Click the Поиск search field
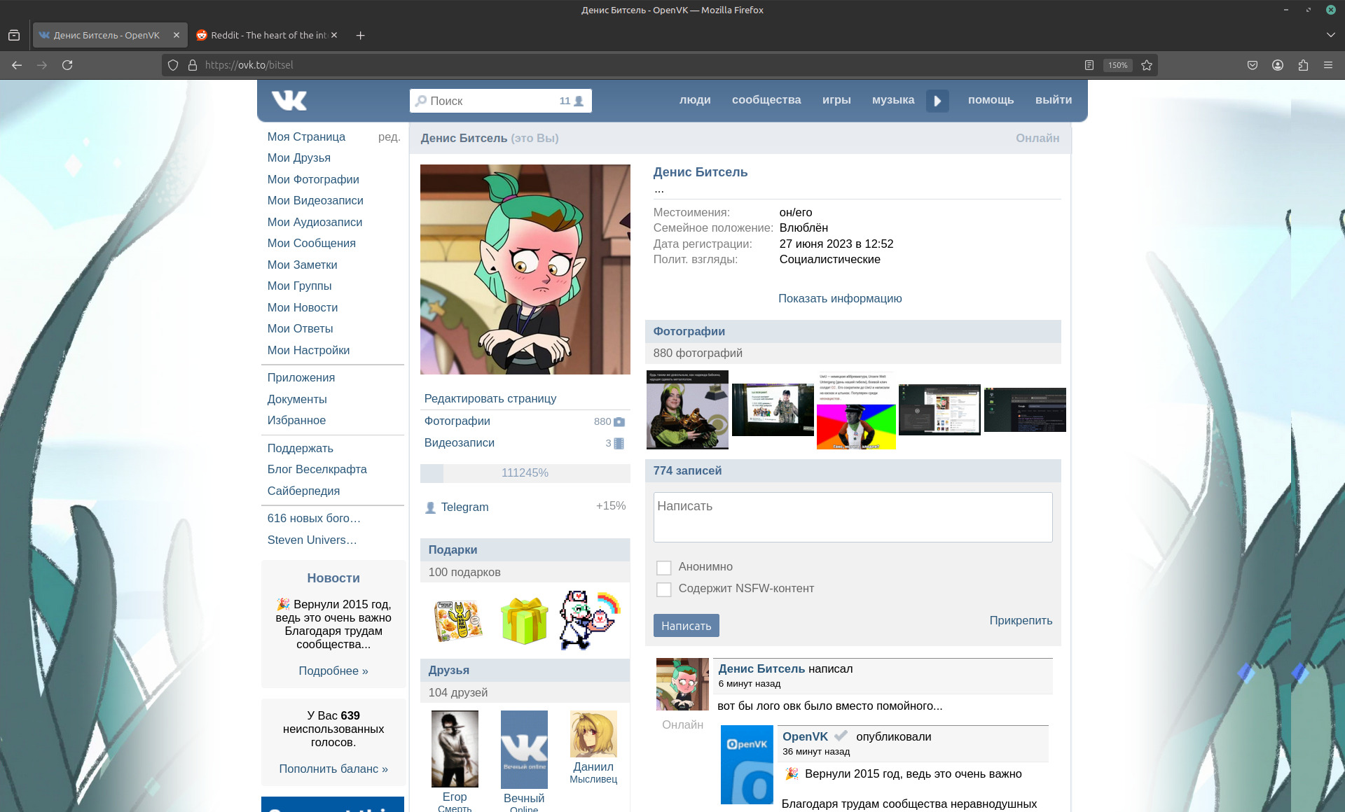The width and height of the screenshot is (1345, 812). tap(490, 101)
